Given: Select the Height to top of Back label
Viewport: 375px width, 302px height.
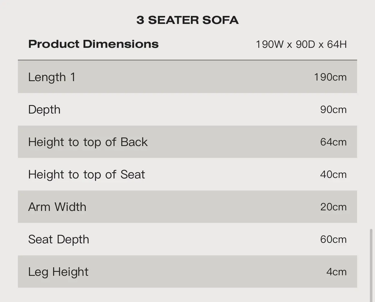Looking at the screenshot, I should pyautogui.click(x=88, y=142).
